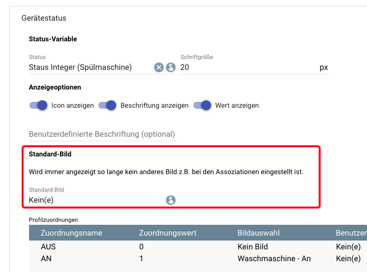Toggle the Icon anzeigen switch
The width and height of the screenshot is (367, 272).
point(38,105)
